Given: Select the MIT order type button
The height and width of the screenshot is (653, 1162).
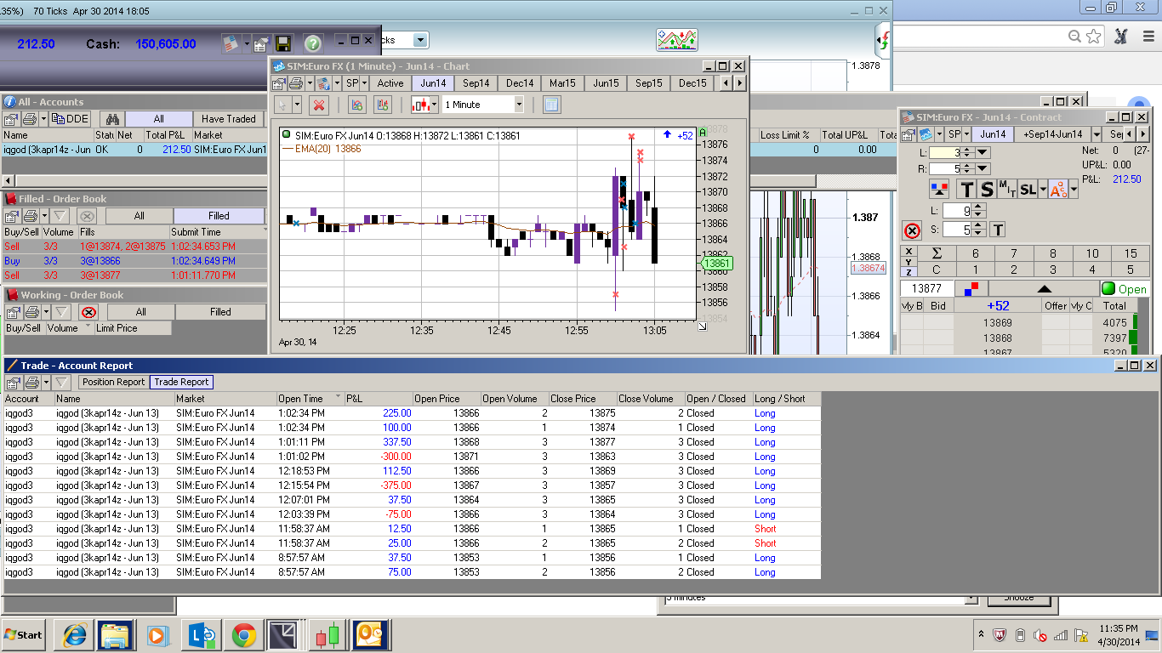Looking at the screenshot, I should pos(1006,189).
